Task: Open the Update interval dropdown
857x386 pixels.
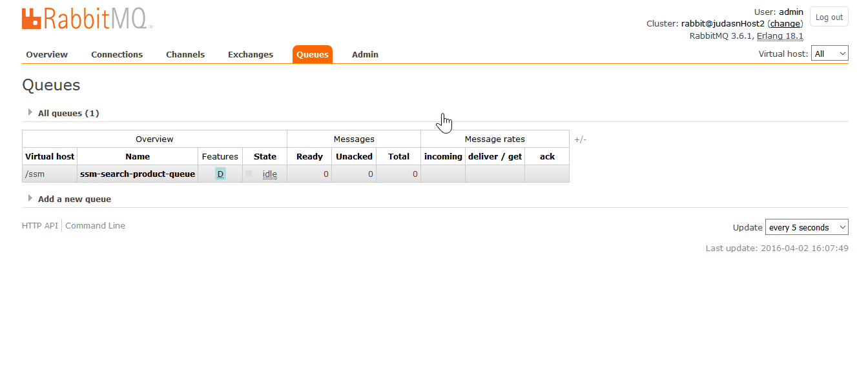Action: pyautogui.click(x=806, y=227)
